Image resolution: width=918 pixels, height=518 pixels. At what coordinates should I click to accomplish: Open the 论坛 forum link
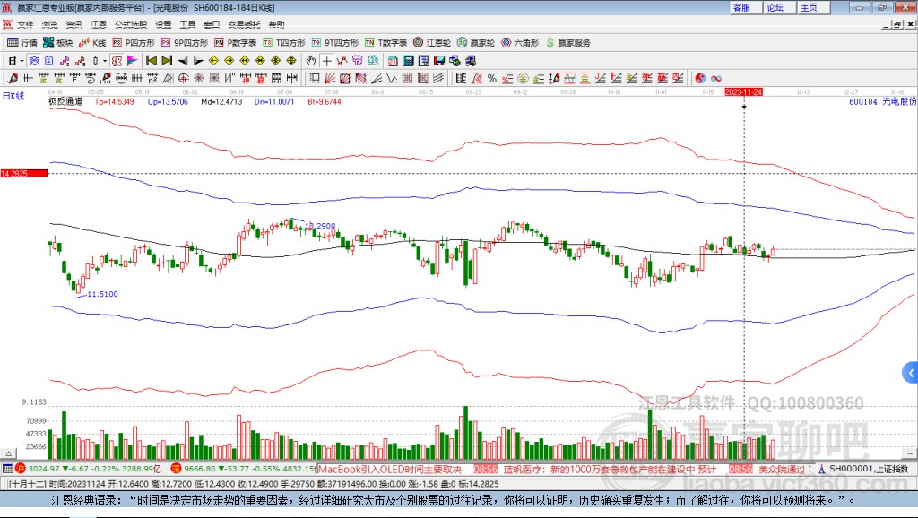775,7
